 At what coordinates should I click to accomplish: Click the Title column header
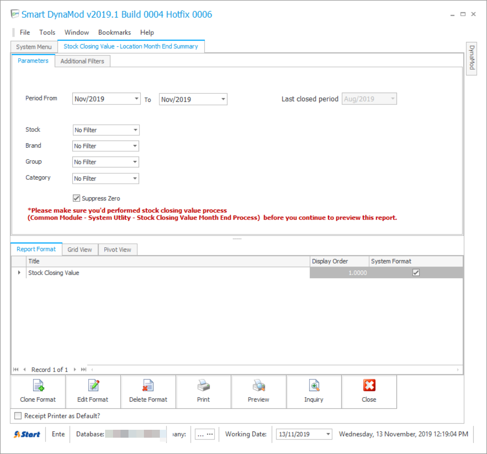click(168, 261)
